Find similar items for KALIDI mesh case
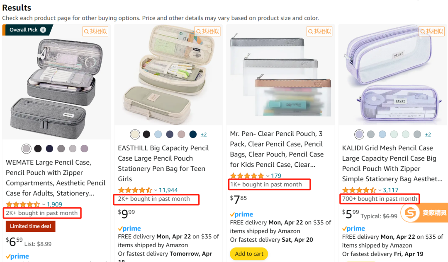 (x=431, y=31)
